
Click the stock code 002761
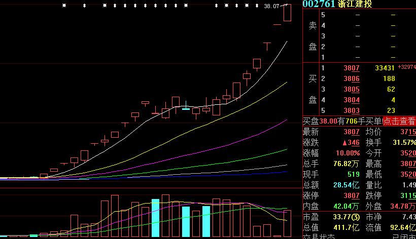click(x=319, y=4)
